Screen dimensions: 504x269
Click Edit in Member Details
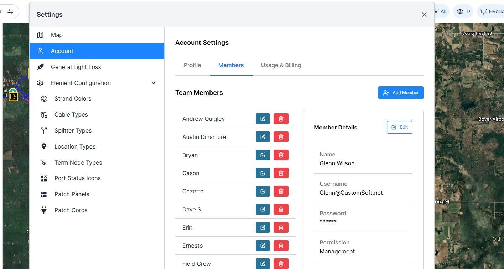click(399, 127)
